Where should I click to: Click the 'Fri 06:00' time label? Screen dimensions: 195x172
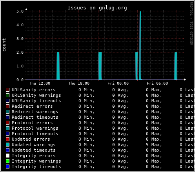click(157, 83)
